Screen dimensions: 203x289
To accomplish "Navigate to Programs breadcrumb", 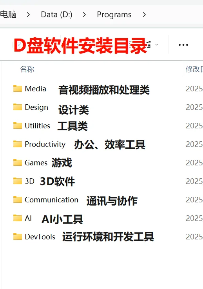I will click(x=114, y=15).
